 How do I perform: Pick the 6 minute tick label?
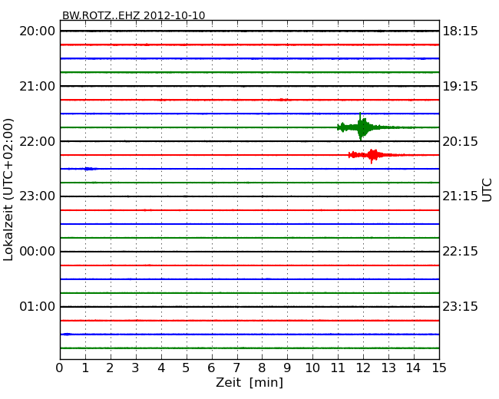[x=211, y=368]
